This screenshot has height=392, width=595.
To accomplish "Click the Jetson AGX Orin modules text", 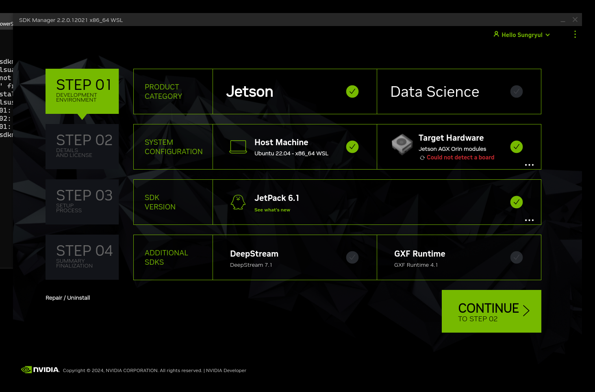I will click(452, 149).
